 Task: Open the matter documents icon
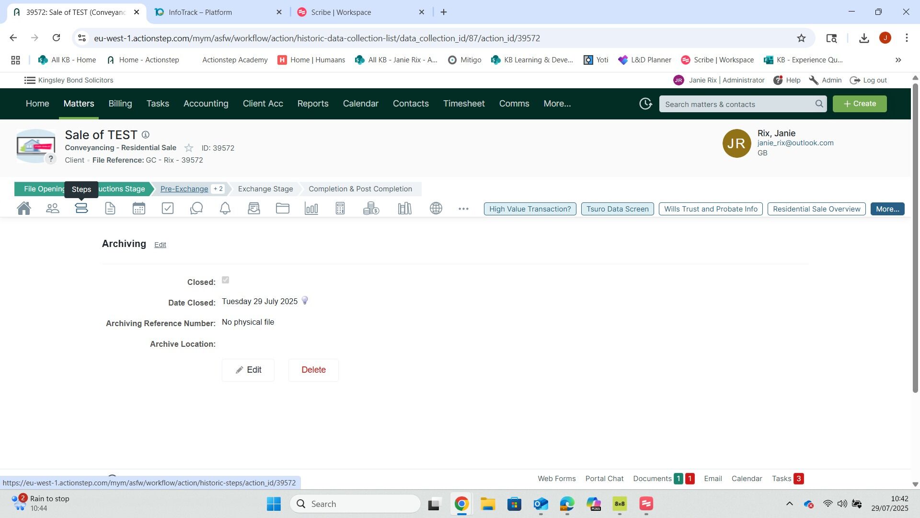point(110,209)
